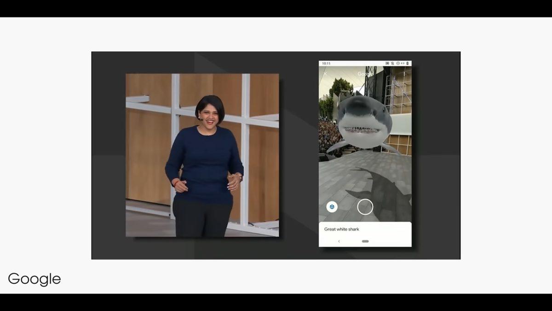This screenshot has height=311, width=552.
Task: Open the three-dot overflow menu
Action: click(x=405, y=74)
